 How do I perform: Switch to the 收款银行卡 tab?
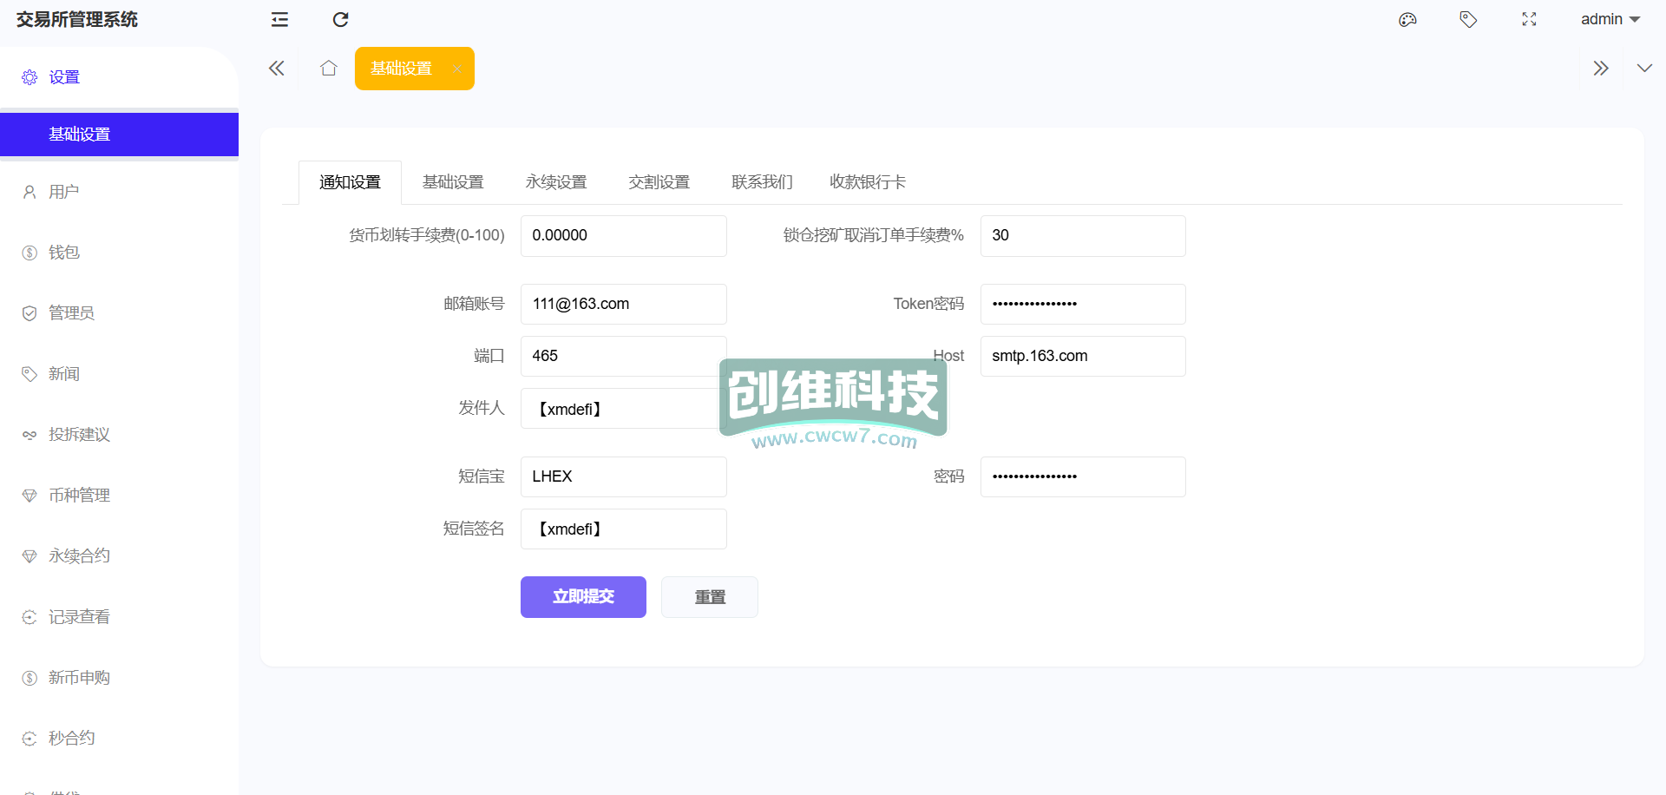[x=868, y=182]
